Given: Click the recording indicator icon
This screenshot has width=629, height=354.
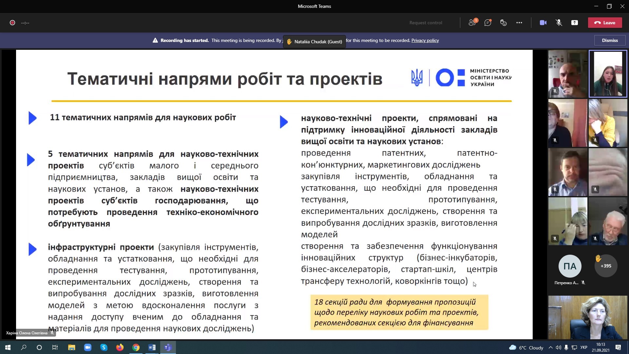Looking at the screenshot, I should pos(12,23).
